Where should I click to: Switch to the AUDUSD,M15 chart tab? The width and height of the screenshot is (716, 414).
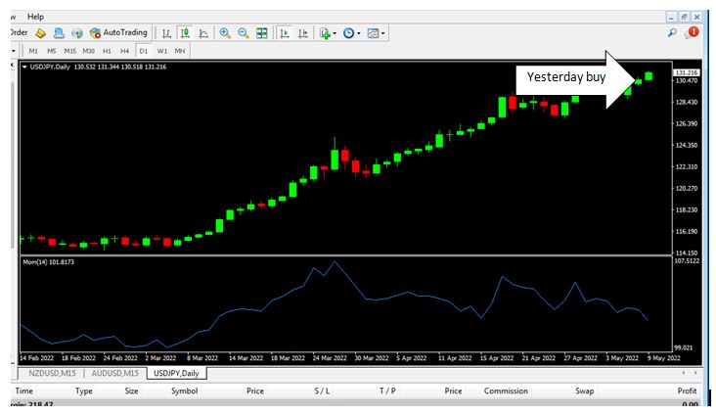[115, 373]
